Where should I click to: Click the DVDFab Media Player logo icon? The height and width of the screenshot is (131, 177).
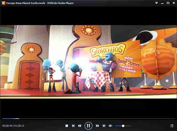coord(4,3)
